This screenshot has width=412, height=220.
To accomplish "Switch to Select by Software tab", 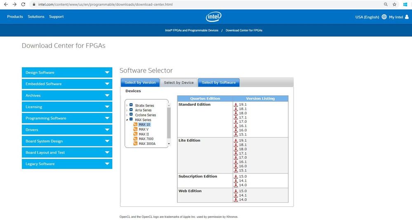I will pos(219,83).
